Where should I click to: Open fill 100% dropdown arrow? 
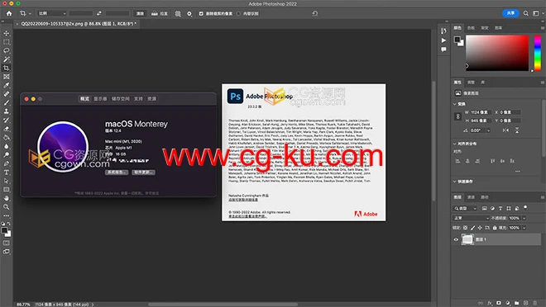pyautogui.click(x=524, y=228)
